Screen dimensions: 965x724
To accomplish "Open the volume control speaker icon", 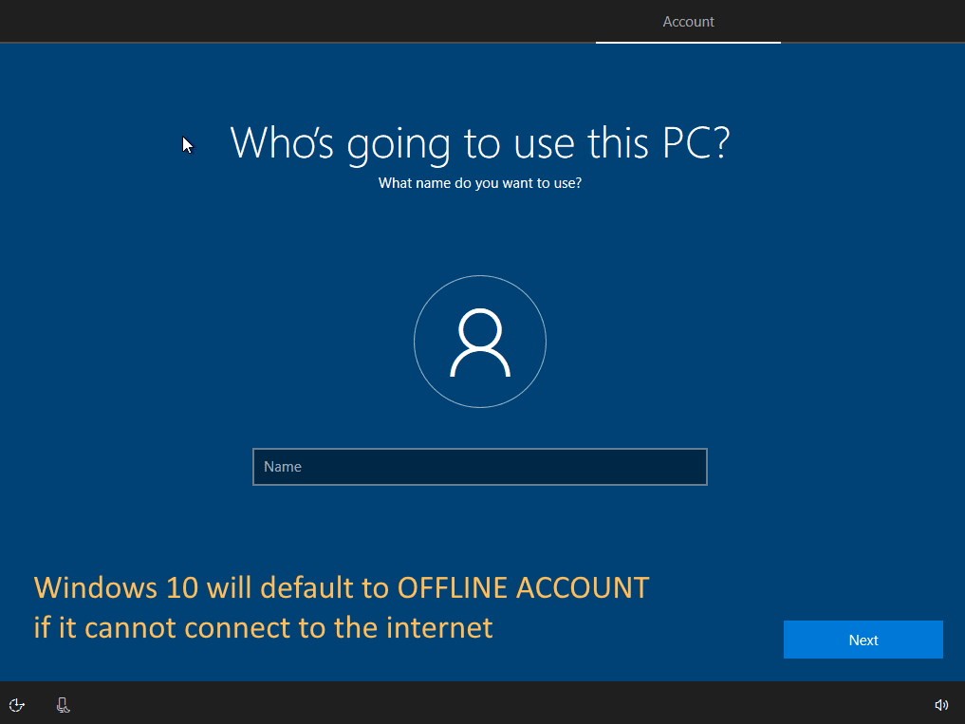I will pos(941,705).
